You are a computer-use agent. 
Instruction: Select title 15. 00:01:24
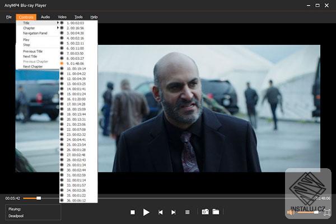78,94
